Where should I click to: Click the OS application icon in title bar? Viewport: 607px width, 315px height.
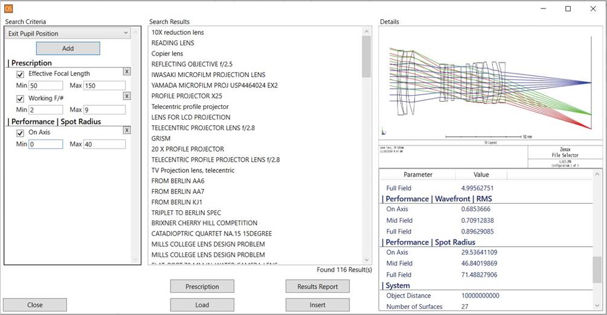pos(8,8)
